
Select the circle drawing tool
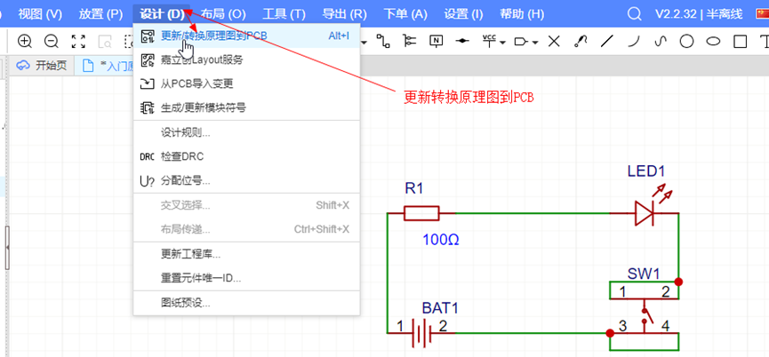click(x=686, y=42)
